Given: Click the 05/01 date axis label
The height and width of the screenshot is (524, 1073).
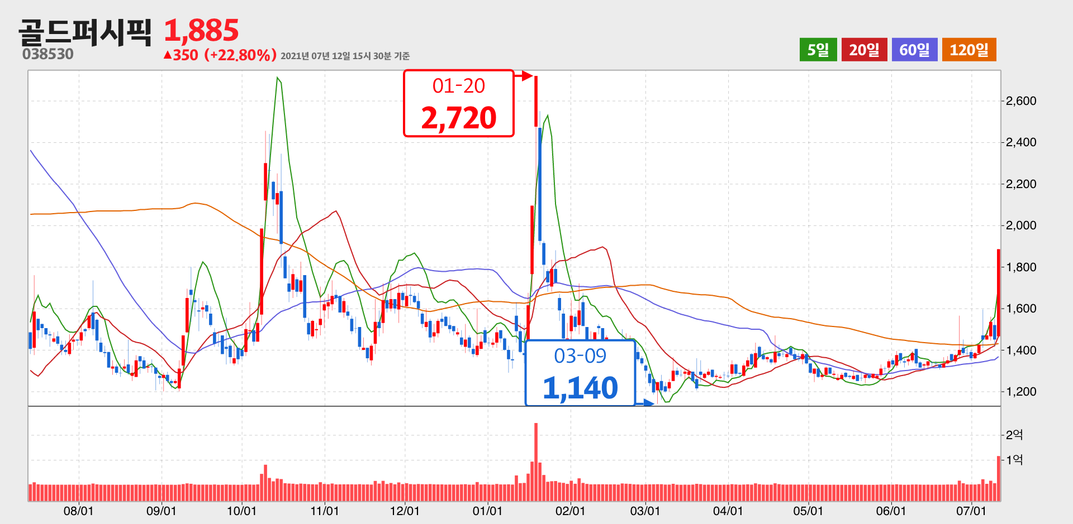Looking at the screenshot, I should [808, 511].
